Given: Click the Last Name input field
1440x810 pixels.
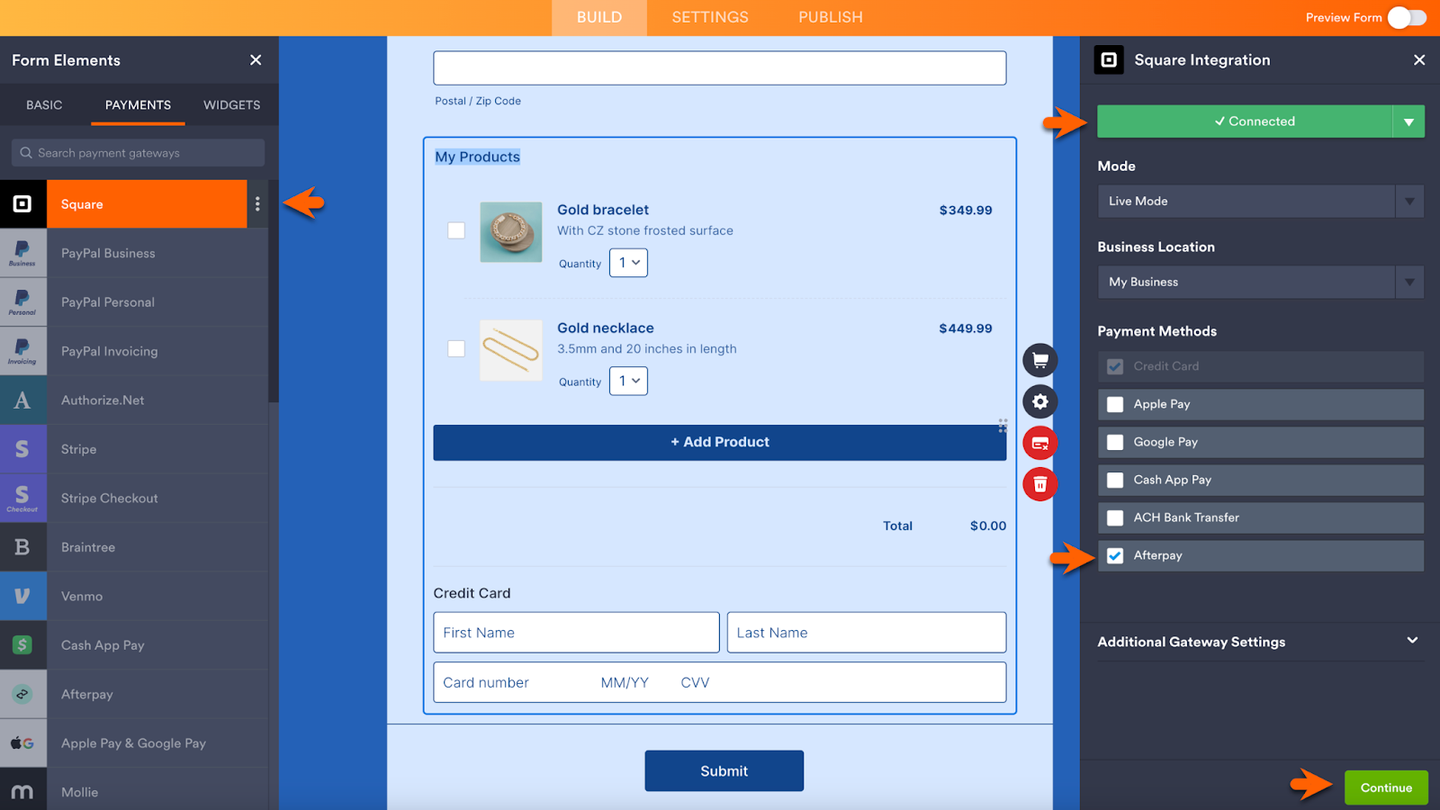Looking at the screenshot, I should click(x=867, y=633).
